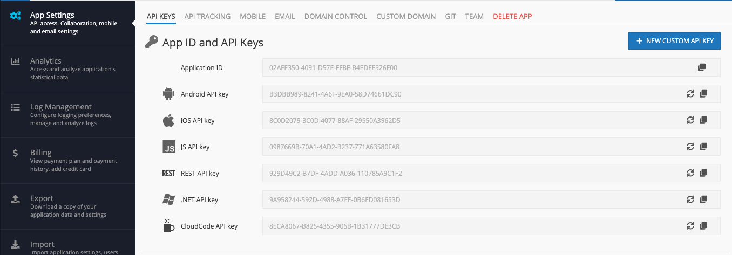Click the NEW CUSTOM API KEY button
Image resolution: width=732 pixels, height=255 pixels.
pyautogui.click(x=674, y=41)
